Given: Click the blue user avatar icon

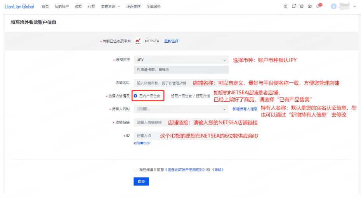Looking at the screenshot, I should [x=333, y=7].
